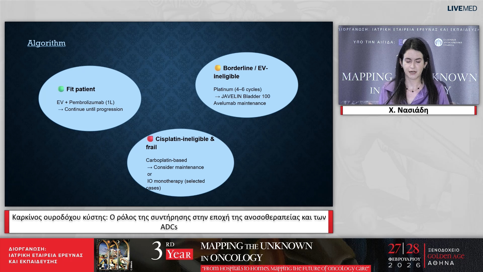The height and width of the screenshot is (272, 483).
Task: Click the speaker video feed
Action: (409, 65)
